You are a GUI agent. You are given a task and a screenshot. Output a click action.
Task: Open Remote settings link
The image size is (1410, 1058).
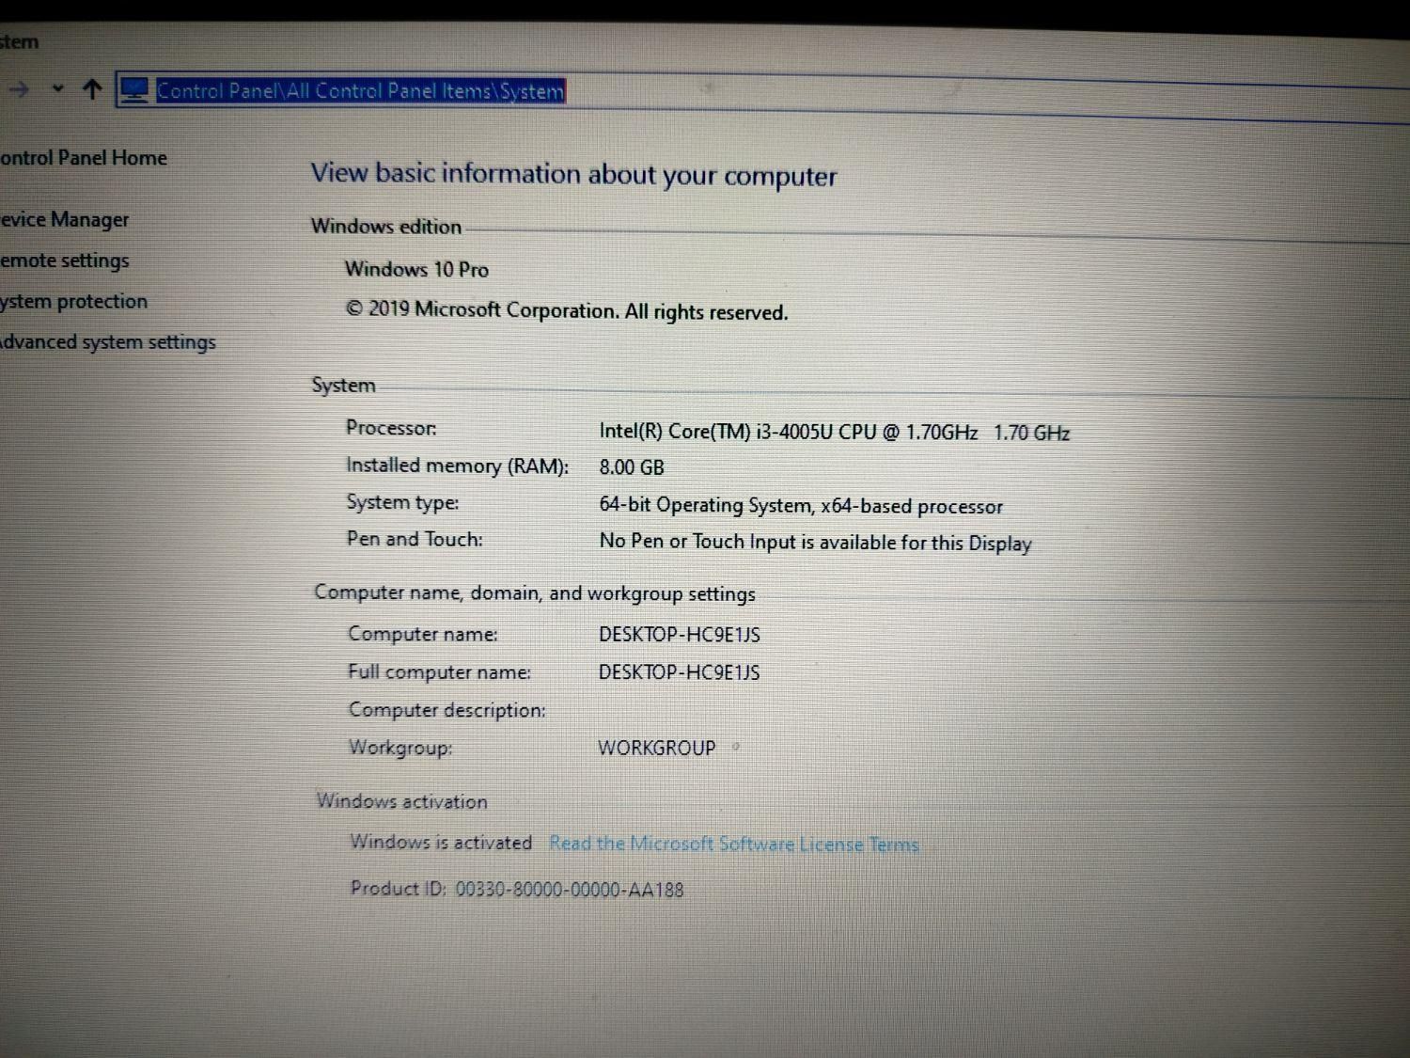[64, 261]
